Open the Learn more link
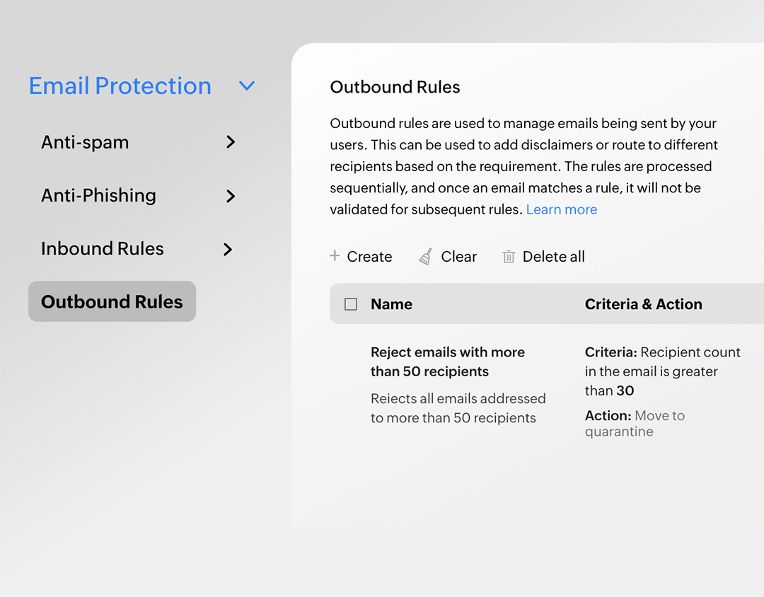764x597 pixels. [562, 209]
